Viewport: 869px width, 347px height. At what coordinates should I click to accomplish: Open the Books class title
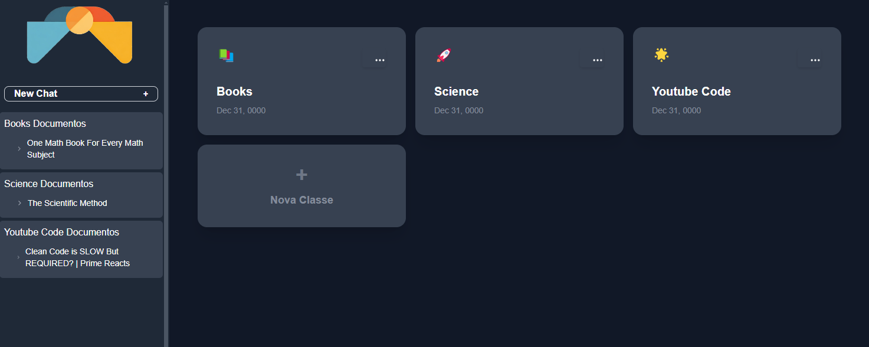pyautogui.click(x=235, y=91)
